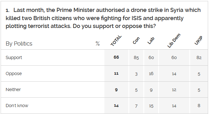Image resolution: width=210 pixels, height=114 pixels.
Task: Click the UKIP column header
Action: 199,41
